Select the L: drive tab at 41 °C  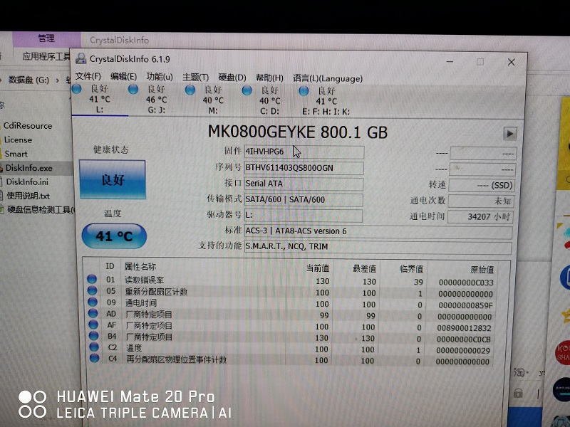coord(99,99)
